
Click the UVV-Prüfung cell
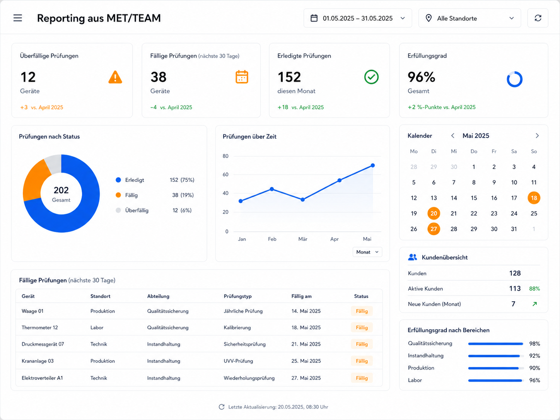(238, 361)
